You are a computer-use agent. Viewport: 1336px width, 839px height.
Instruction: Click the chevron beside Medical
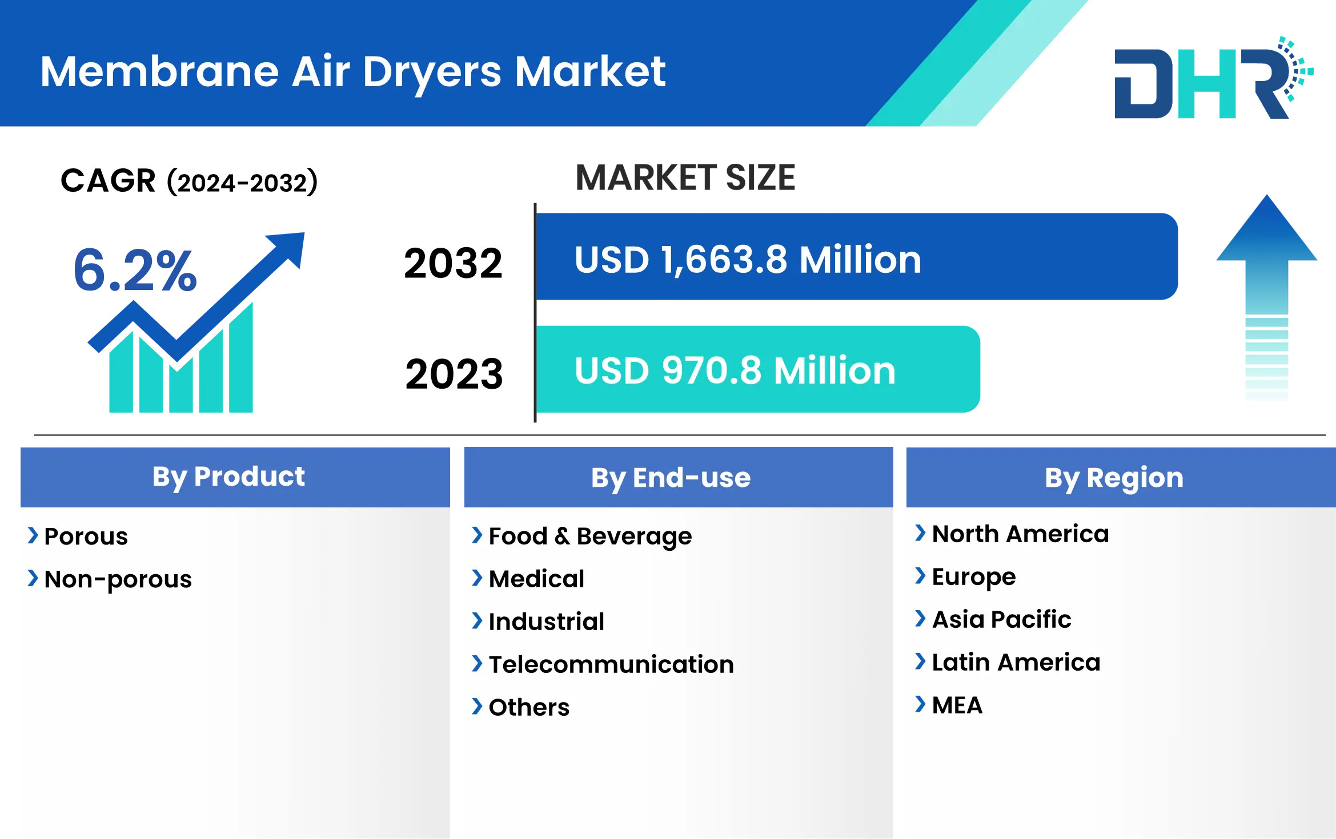point(477,578)
